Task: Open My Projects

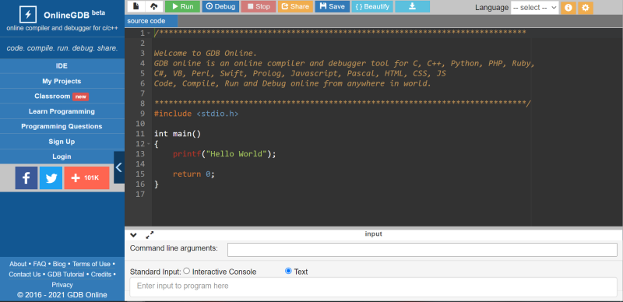Action: point(62,81)
